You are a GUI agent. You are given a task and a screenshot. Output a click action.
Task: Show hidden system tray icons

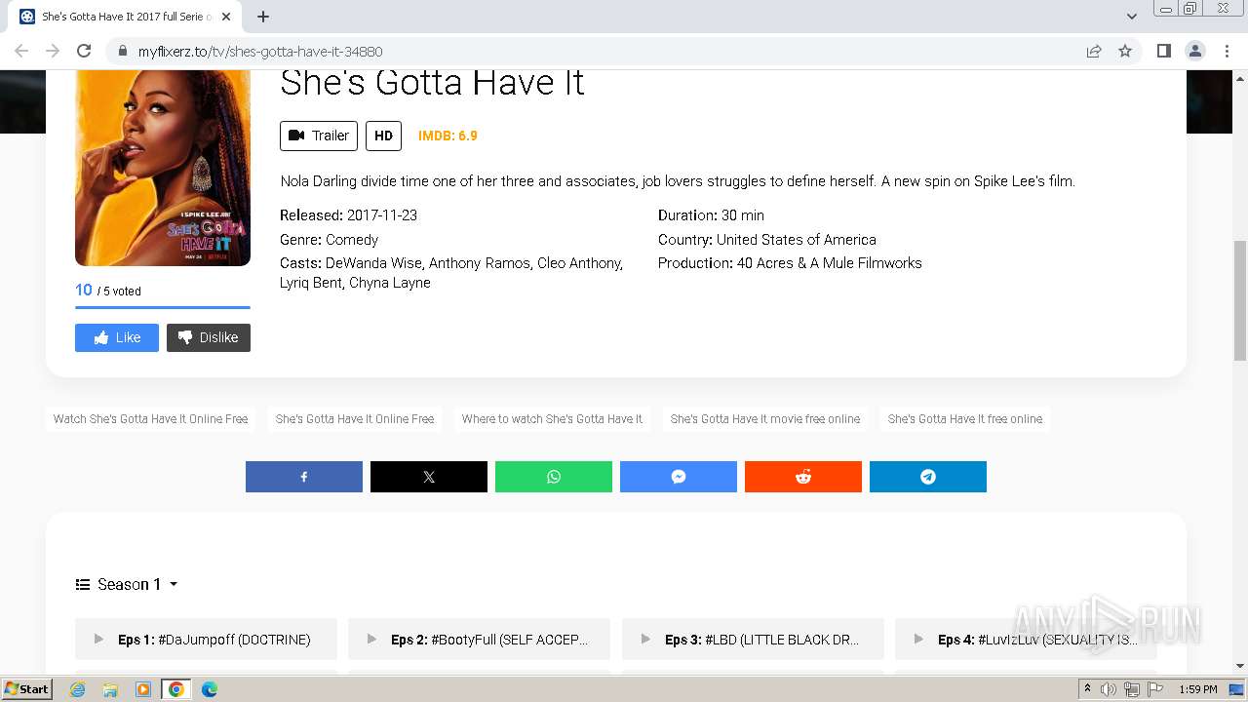[1087, 689]
